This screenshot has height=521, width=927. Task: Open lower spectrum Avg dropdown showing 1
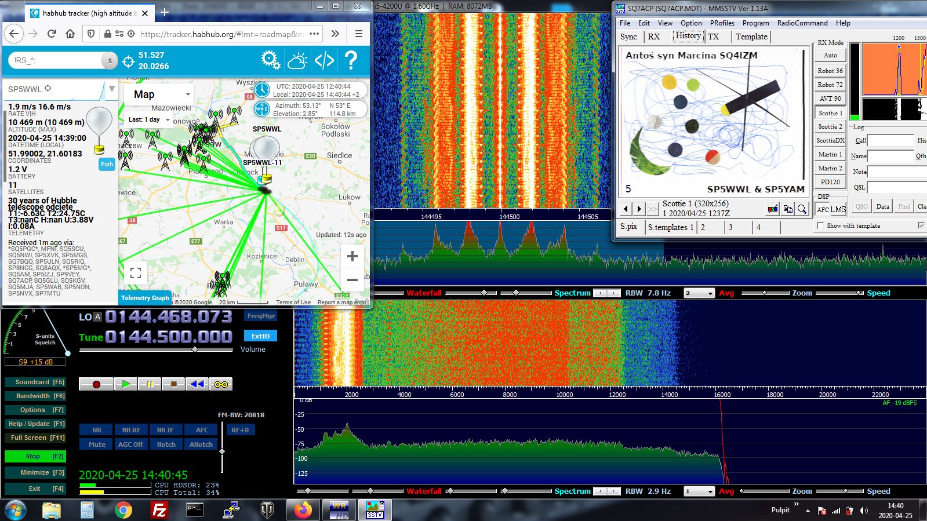pyautogui.click(x=699, y=491)
